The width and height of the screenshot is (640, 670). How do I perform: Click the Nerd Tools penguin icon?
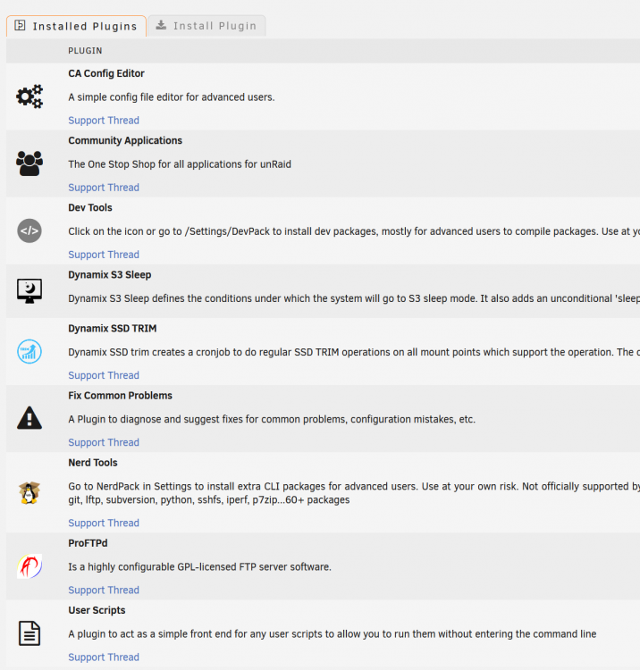coord(29,492)
